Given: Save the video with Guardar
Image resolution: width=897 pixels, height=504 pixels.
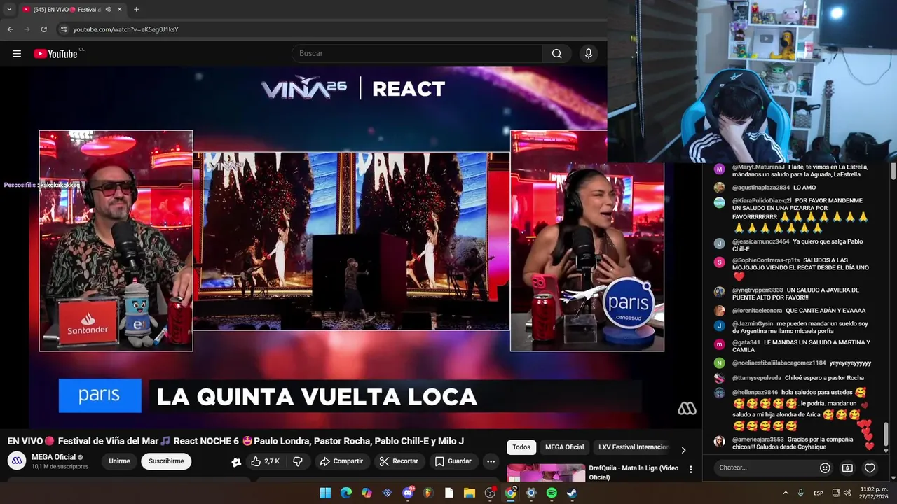Looking at the screenshot, I should point(453,461).
